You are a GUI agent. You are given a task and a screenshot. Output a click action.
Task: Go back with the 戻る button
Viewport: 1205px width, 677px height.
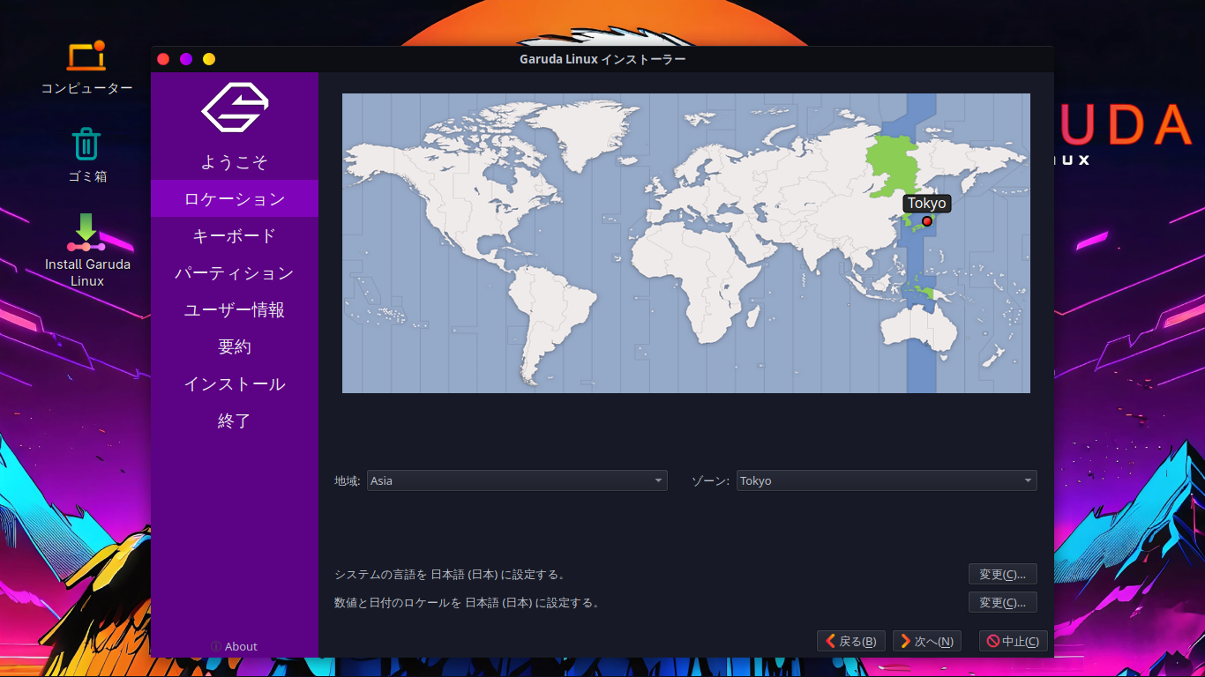tap(851, 641)
